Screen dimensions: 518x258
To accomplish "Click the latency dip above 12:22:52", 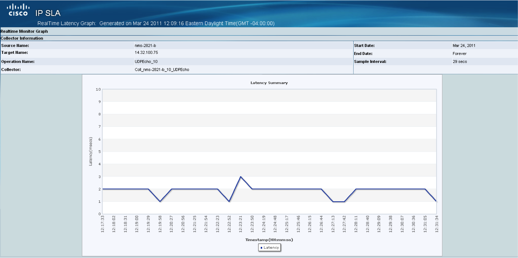I will coord(229,201).
